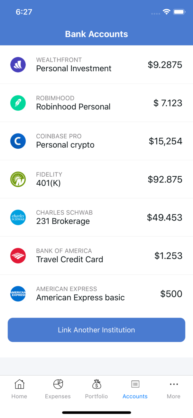Image resolution: width=193 pixels, height=418 pixels.
Task: Open the Home tab
Action: (x=19, y=389)
